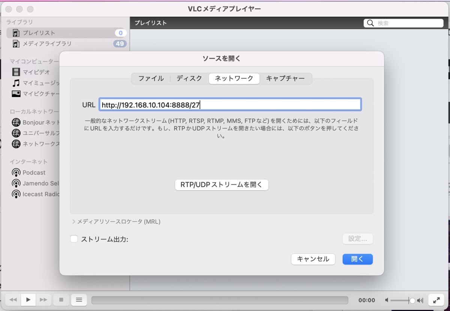Screen dimensions: 450x311
Task: Switch to the ファイル tab
Action: 151,79
